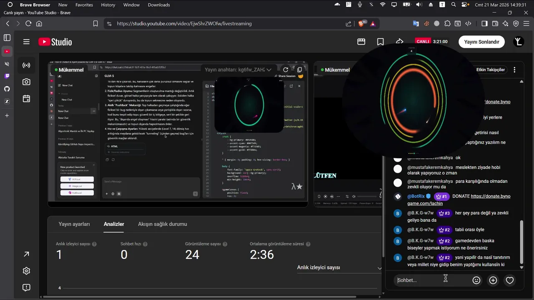Open the History menu in menu bar
The image size is (534, 300).
tap(108, 5)
